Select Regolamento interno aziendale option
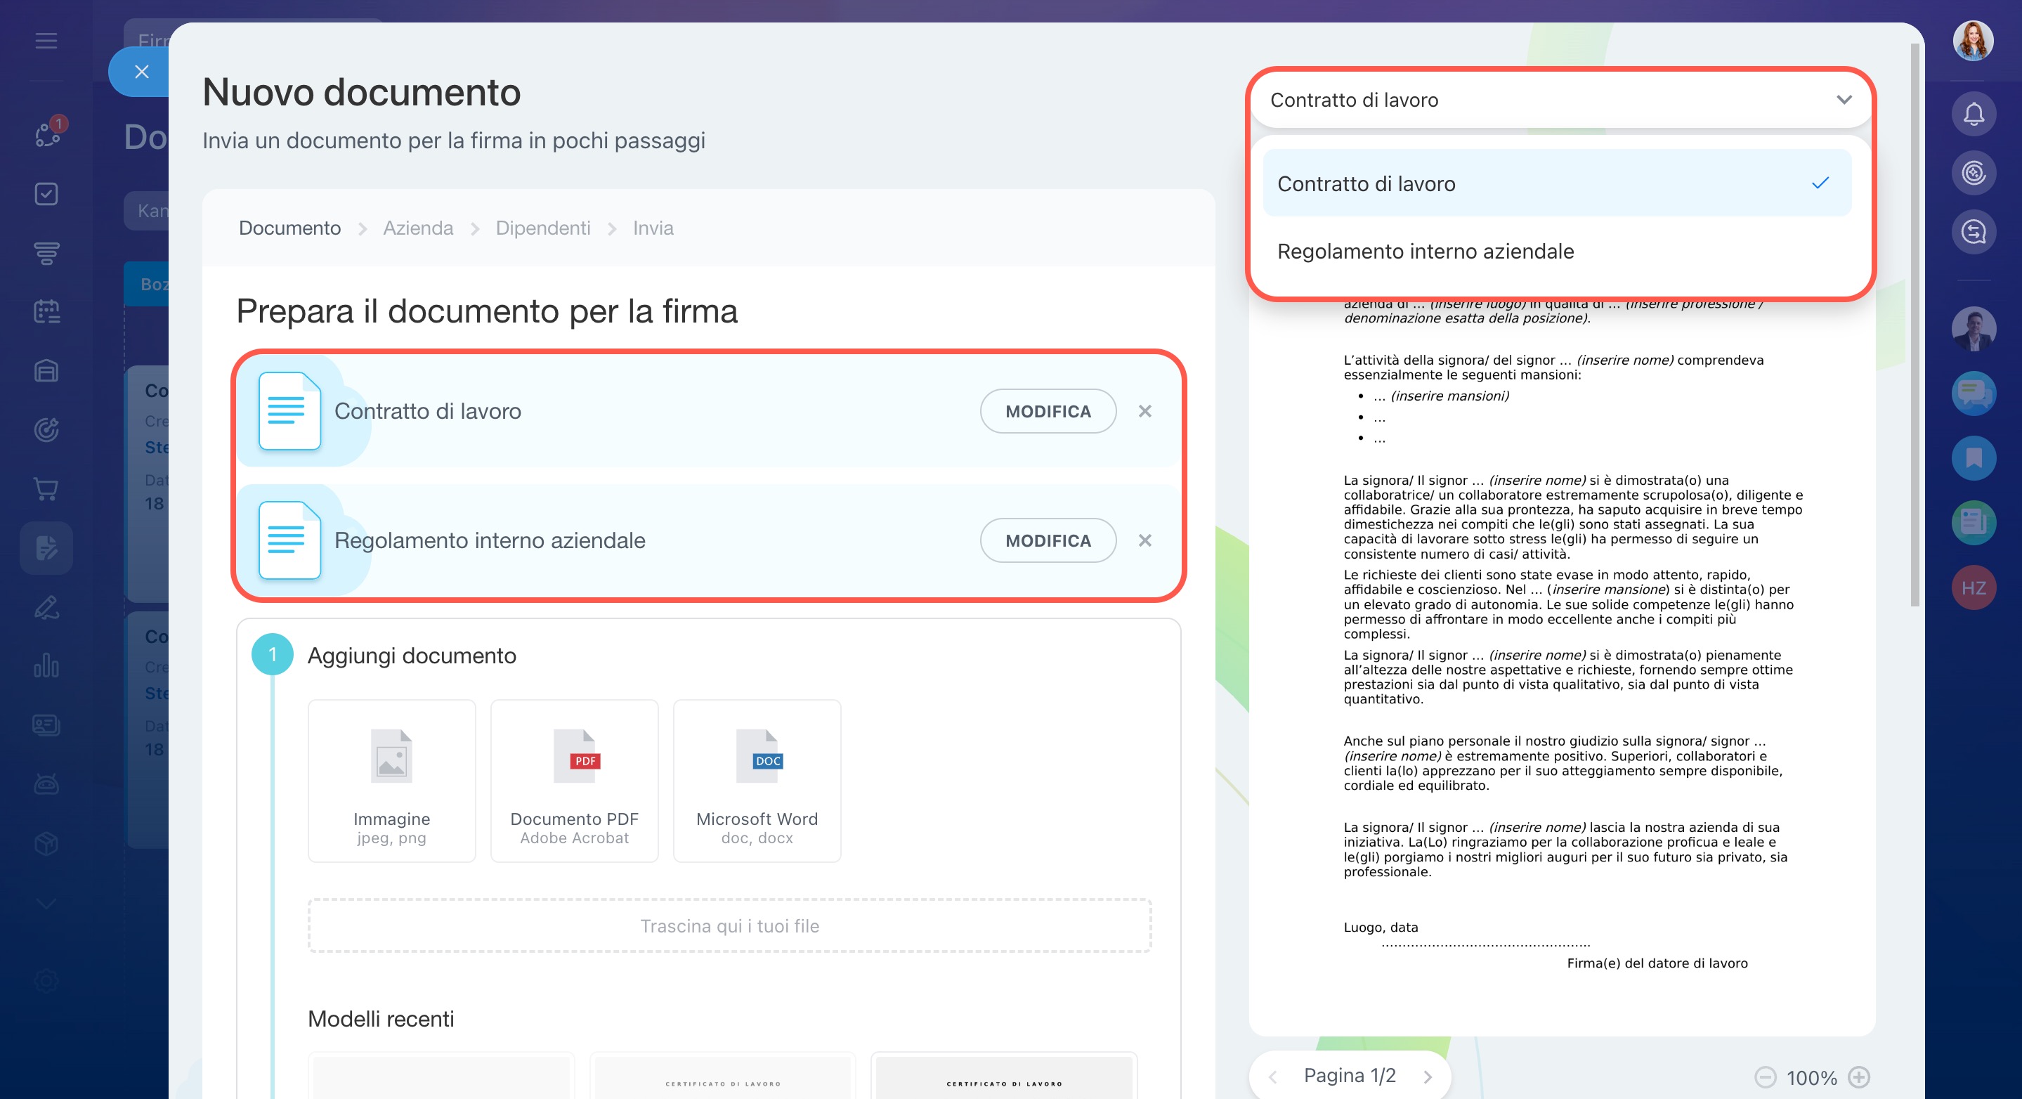 [1426, 251]
